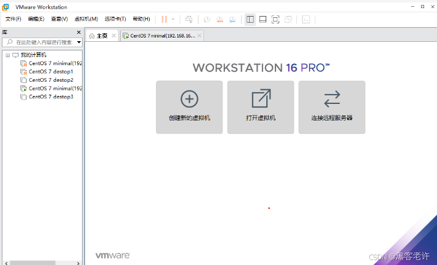This screenshot has height=265, width=437.
Task: Click the home icon on 主页 tab
Action: (x=92, y=36)
